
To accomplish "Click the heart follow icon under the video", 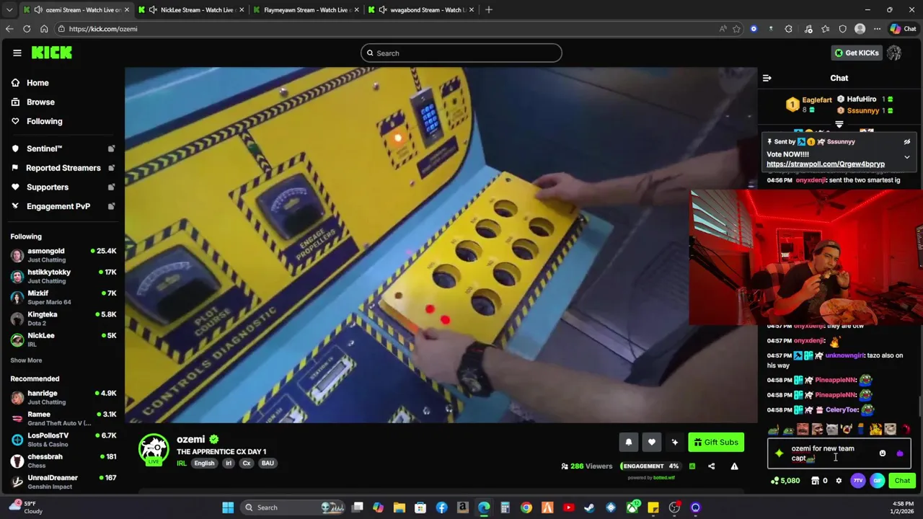I will point(652,443).
